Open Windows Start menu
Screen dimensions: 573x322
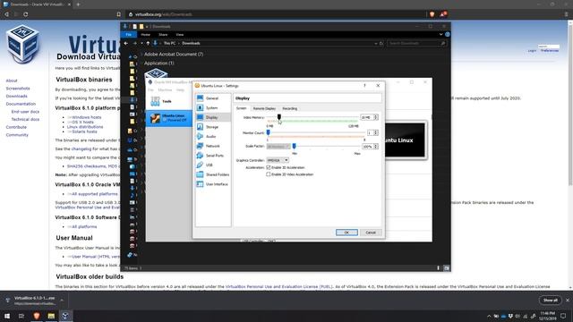7,316
